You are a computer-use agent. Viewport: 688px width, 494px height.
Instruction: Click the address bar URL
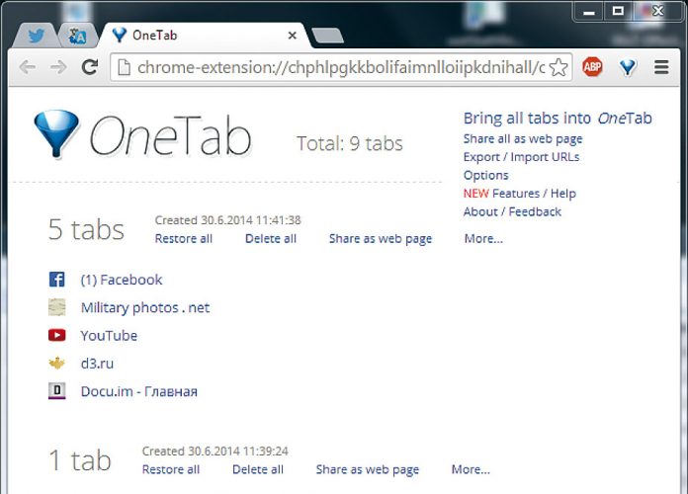coord(336,67)
